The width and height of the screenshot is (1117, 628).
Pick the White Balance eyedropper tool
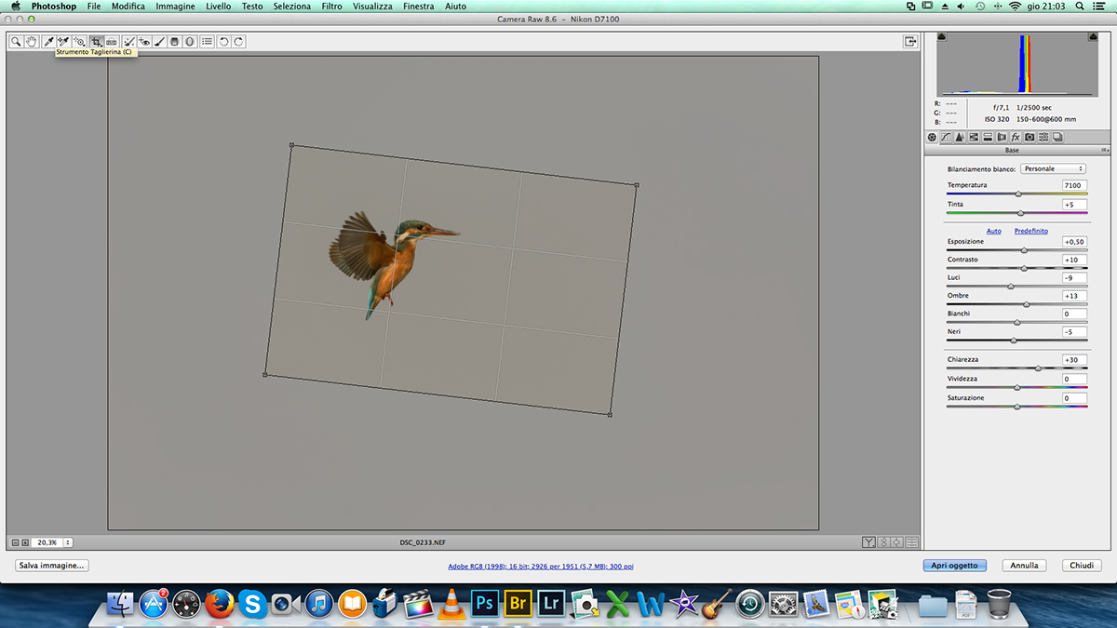[x=48, y=42]
